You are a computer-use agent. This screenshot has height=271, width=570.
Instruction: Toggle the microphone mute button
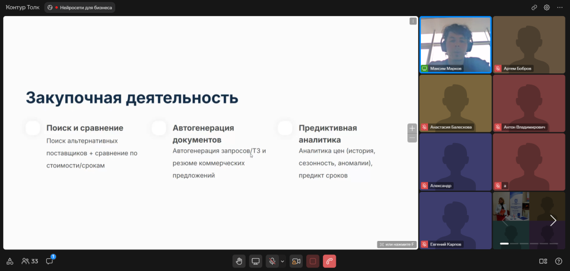[272, 261]
